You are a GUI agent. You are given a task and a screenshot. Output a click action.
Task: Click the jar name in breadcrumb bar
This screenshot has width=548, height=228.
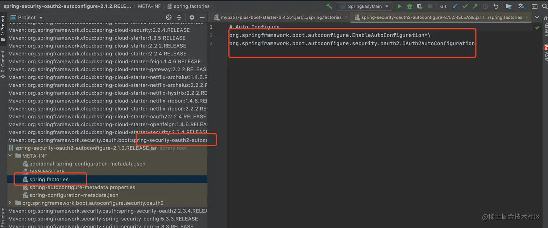(67, 6)
